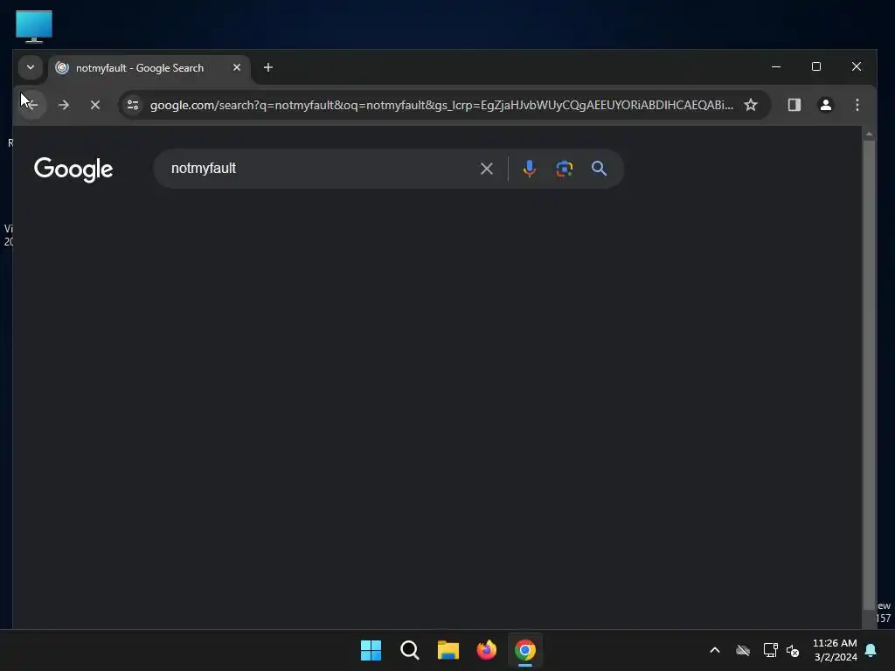Viewport: 895px width, 671px height.
Task: Close the notmyfault Google Search tab
Action: point(237,67)
